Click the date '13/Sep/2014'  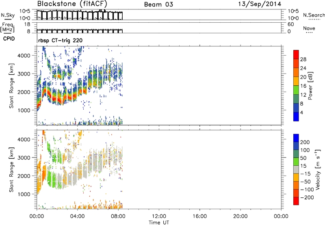(x=260, y=4)
